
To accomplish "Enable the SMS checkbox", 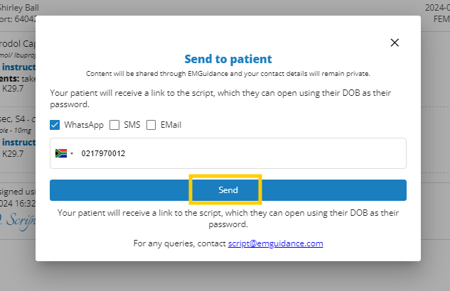I will pyautogui.click(x=114, y=125).
